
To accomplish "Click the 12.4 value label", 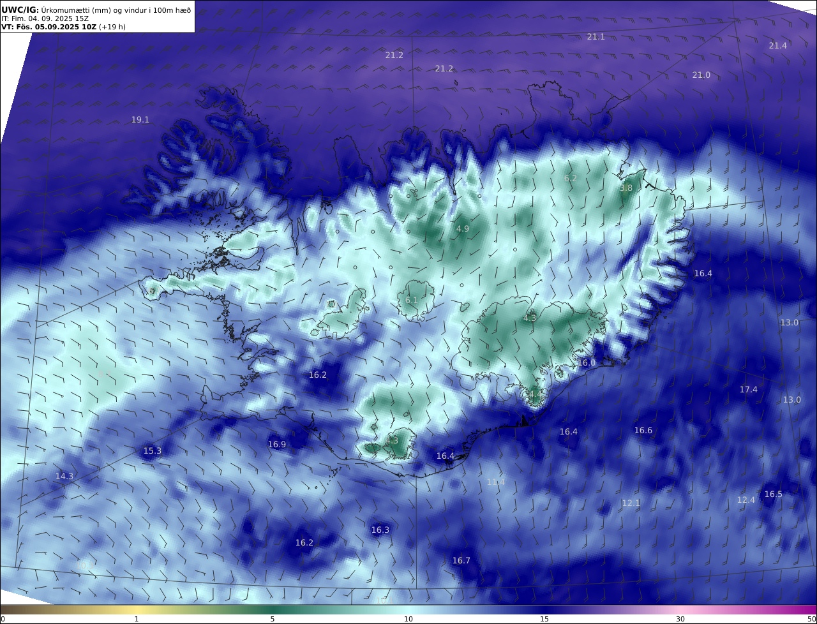I will point(746,500).
